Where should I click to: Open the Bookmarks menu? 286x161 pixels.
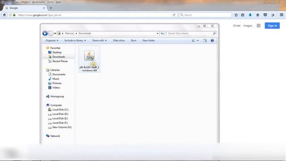[38, 2]
